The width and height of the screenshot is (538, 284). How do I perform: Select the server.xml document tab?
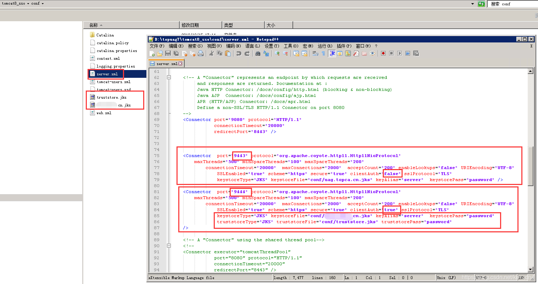[167, 64]
